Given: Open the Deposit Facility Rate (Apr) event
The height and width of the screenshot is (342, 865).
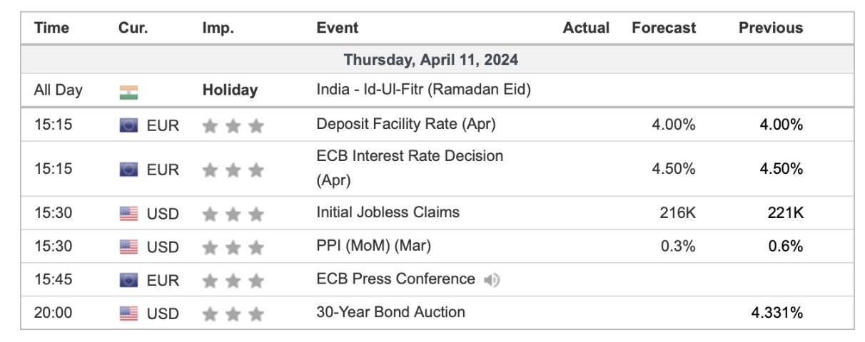Looking at the screenshot, I should (405, 124).
